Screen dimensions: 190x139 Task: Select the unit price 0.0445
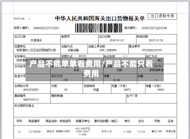coord(128,132)
